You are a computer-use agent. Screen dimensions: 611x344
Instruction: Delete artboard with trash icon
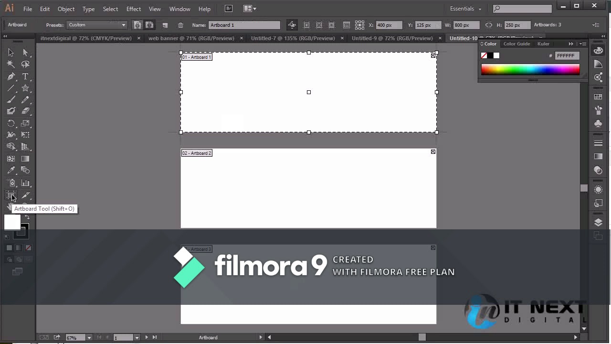coord(180,25)
